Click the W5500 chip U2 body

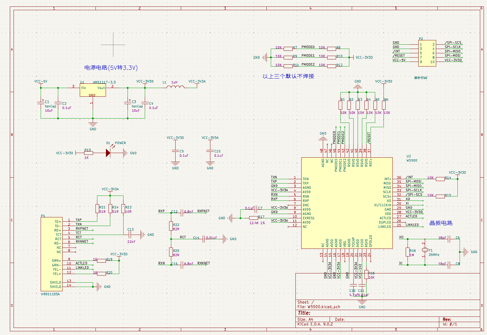(347, 203)
